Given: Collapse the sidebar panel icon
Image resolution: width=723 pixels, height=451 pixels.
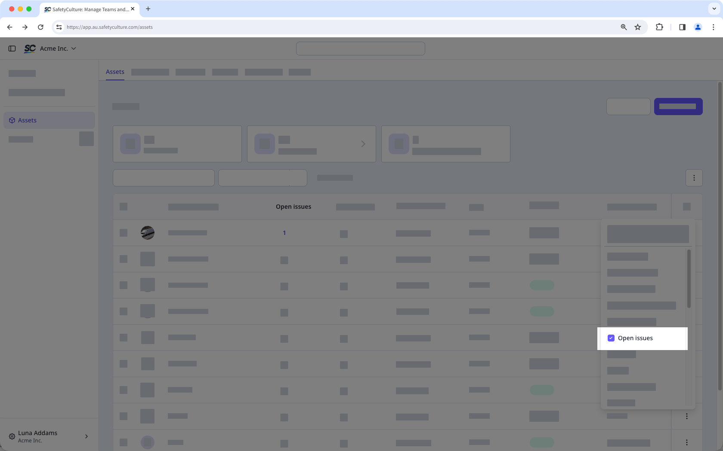Looking at the screenshot, I should [12, 49].
